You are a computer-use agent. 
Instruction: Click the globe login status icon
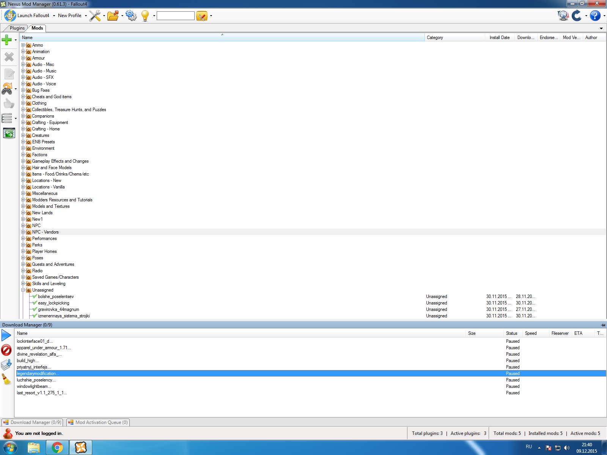pos(563,16)
